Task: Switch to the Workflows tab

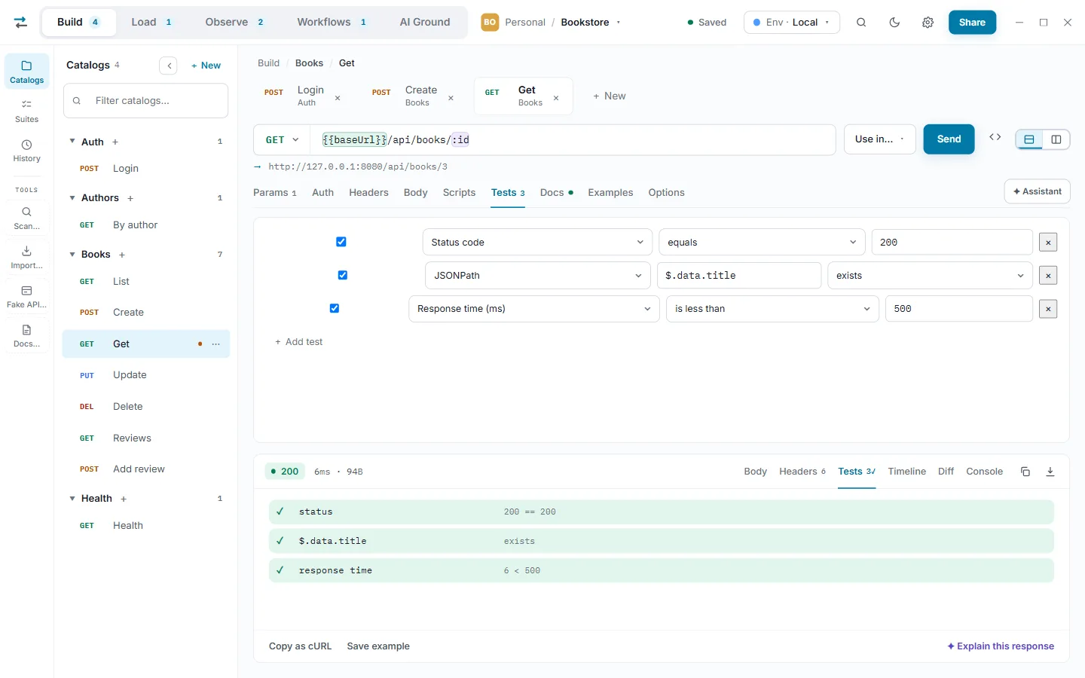Action: pos(332,23)
